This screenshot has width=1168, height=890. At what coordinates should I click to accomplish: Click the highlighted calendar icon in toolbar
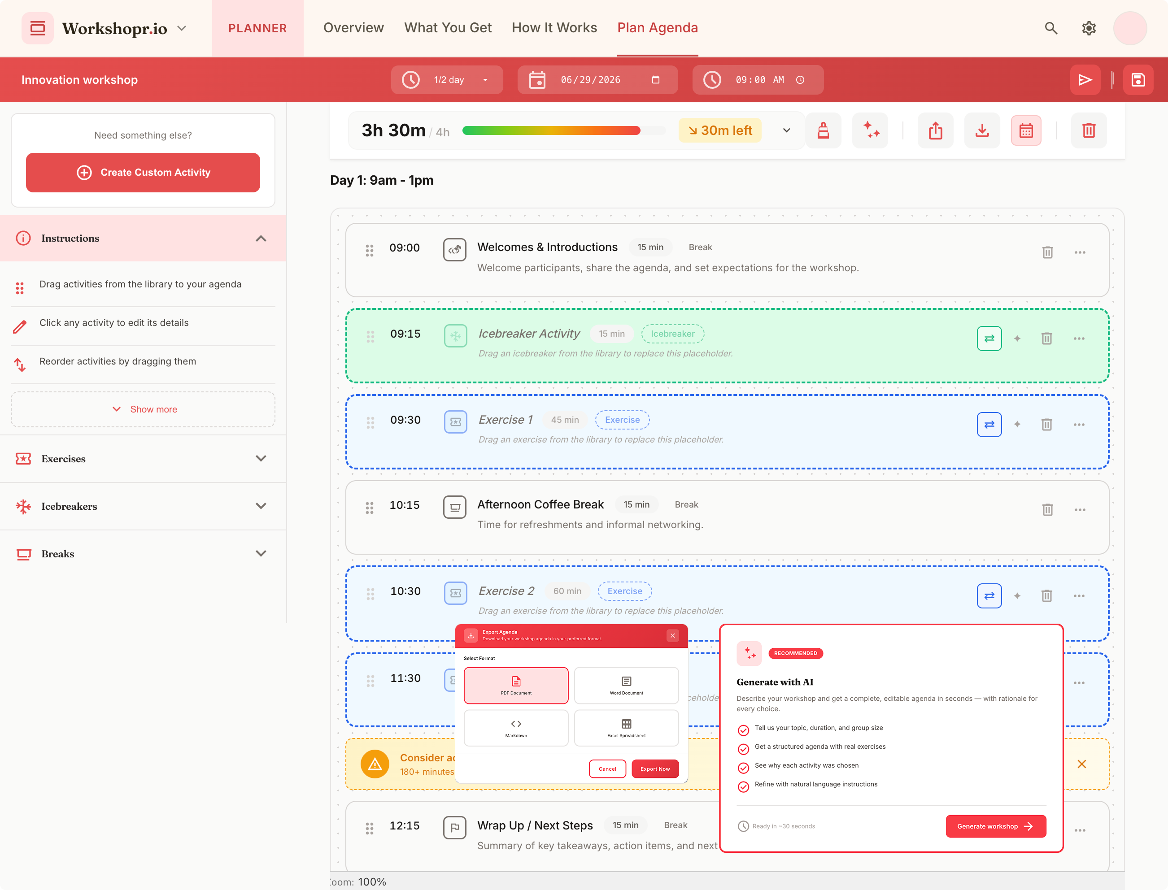tap(1026, 130)
